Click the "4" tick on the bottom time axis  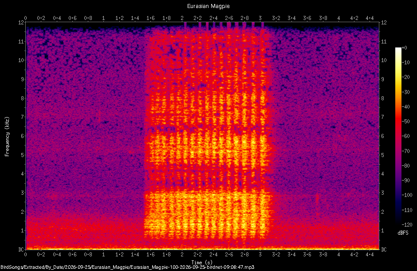[338, 255]
